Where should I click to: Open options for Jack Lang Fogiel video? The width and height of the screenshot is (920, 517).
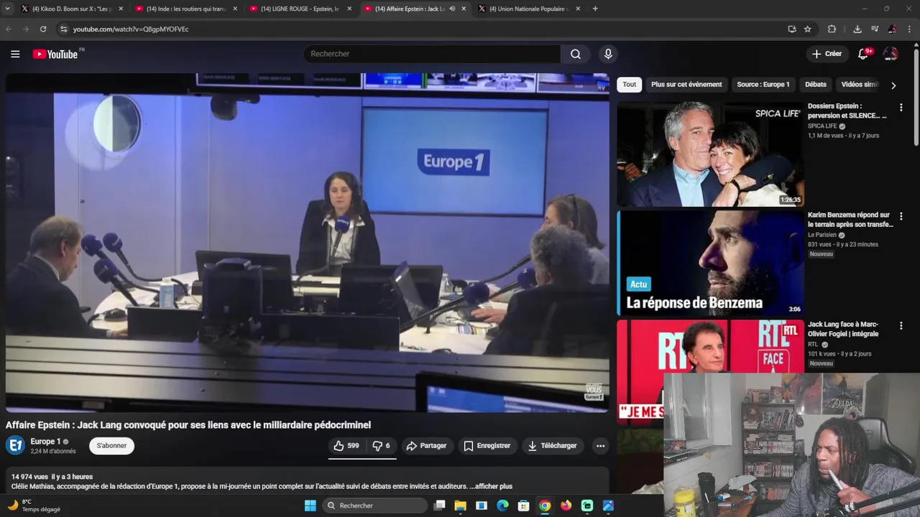(901, 326)
